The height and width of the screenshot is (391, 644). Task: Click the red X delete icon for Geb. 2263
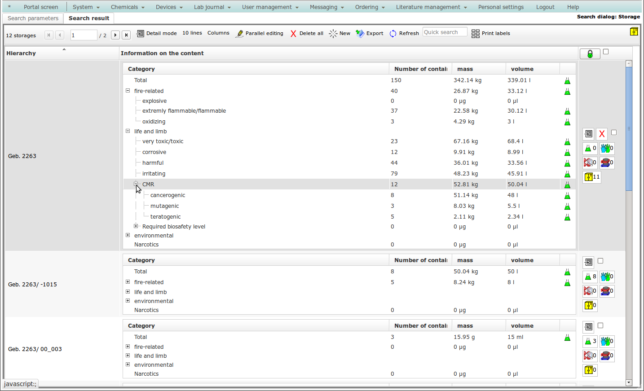click(602, 134)
